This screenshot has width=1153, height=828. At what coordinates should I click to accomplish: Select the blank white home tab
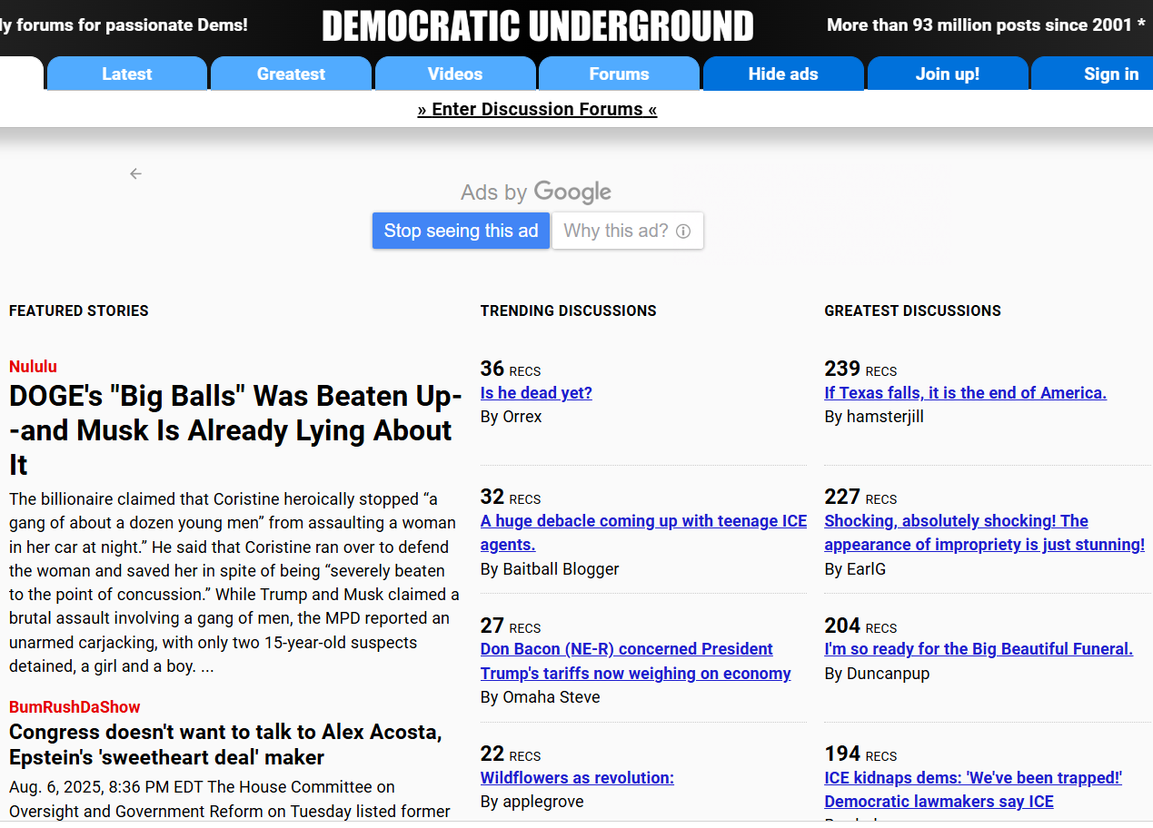[x=21, y=74]
